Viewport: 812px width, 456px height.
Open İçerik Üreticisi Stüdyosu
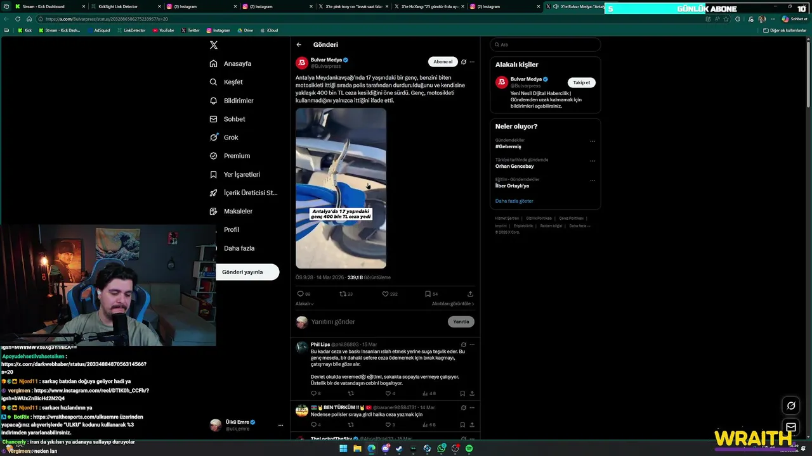click(244, 193)
